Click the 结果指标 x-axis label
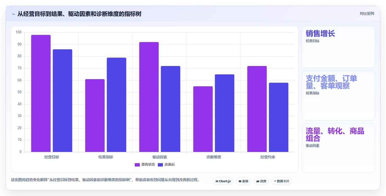 (x=106, y=157)
